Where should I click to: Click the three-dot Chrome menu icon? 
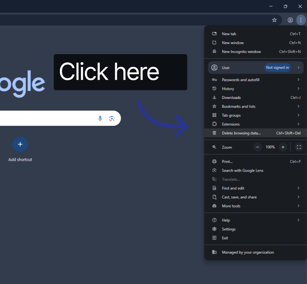301,20
